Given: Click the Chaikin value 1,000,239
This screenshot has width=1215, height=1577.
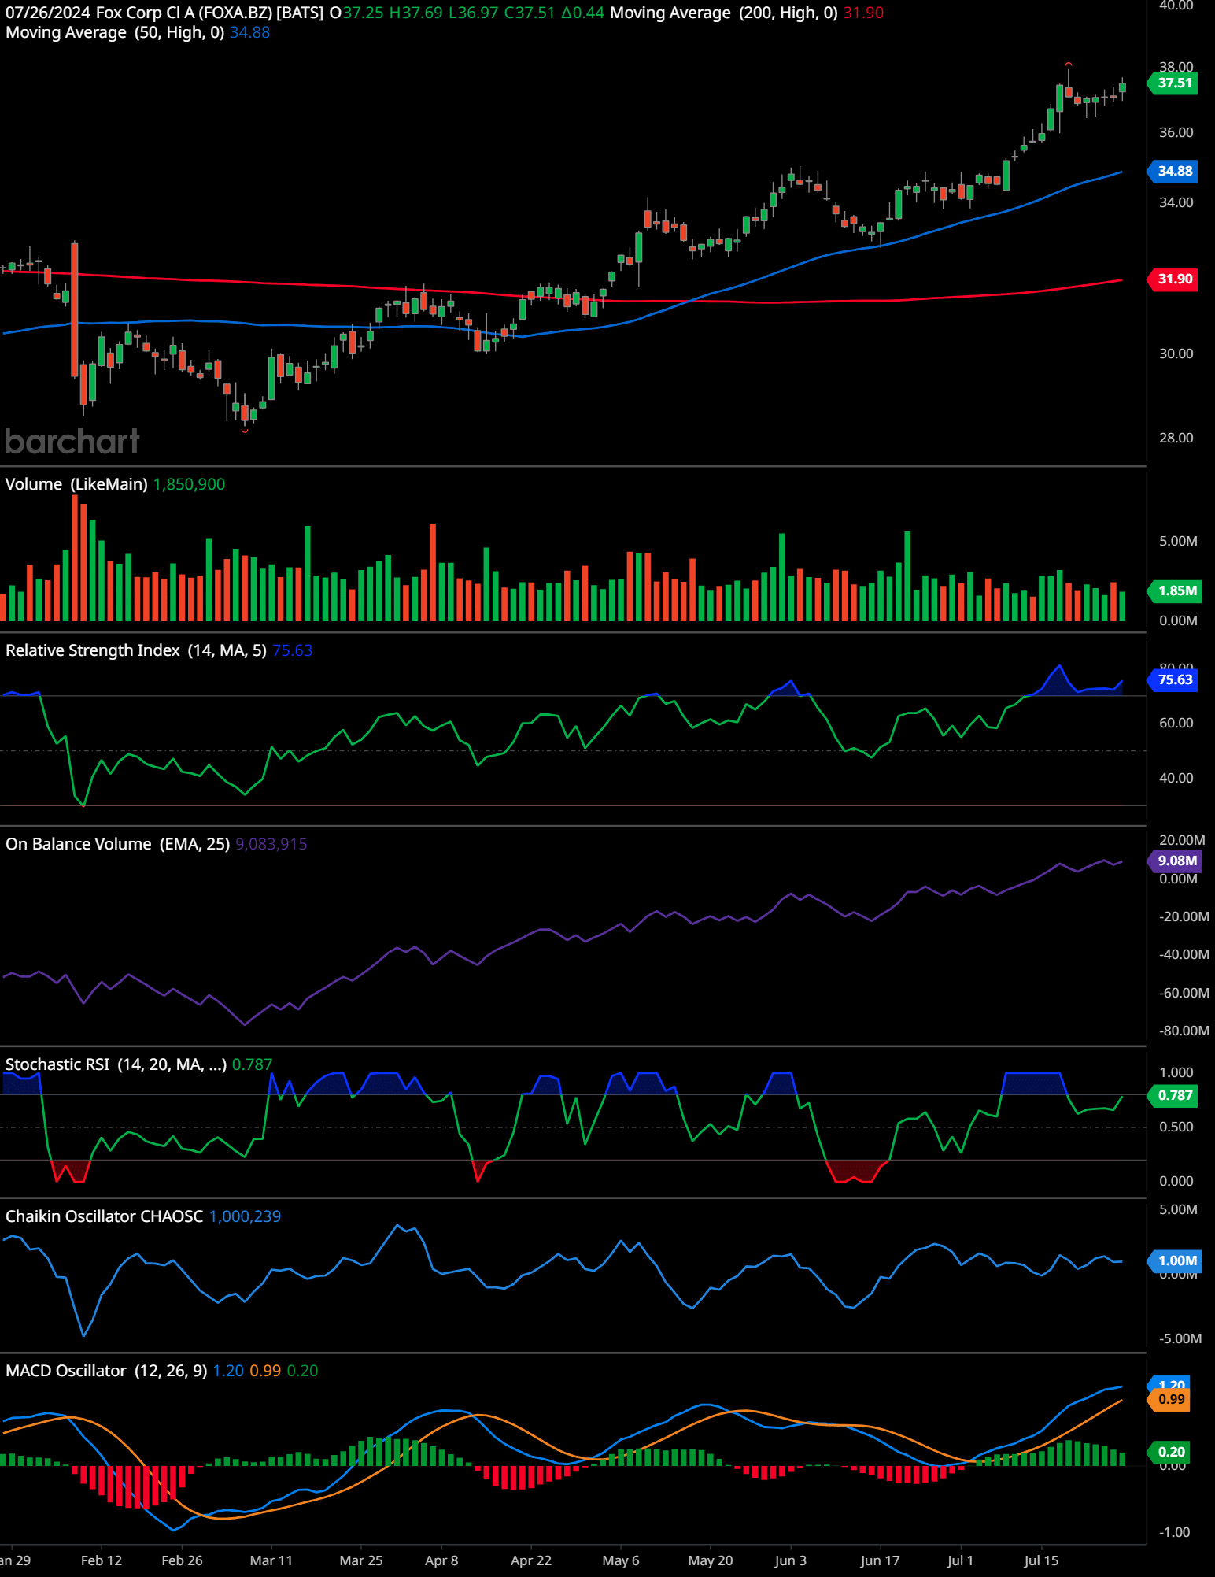Looking at the screenshot, I should click(x=245, y=1216).
